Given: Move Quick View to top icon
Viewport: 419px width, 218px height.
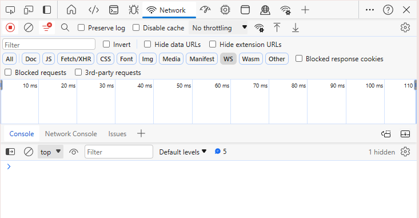Looking at the screenshot, I should coord(386,134).
